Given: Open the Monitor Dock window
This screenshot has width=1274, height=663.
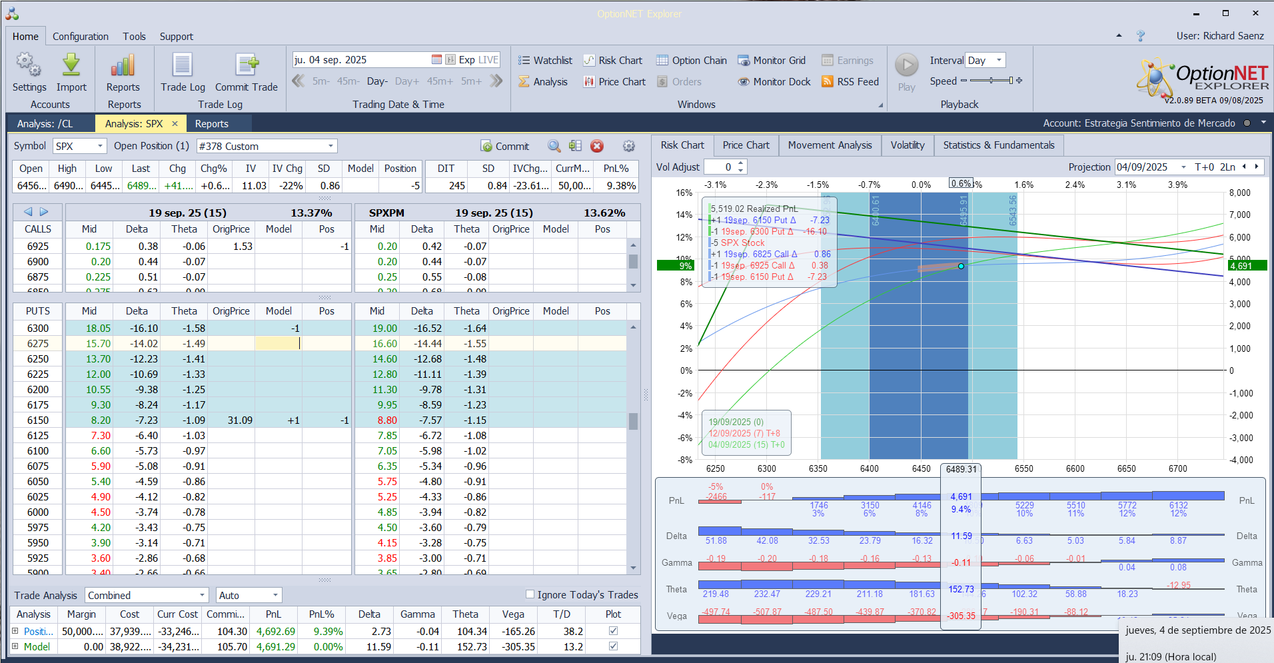Looking at the screenshot, I should (x=774, y=82).
